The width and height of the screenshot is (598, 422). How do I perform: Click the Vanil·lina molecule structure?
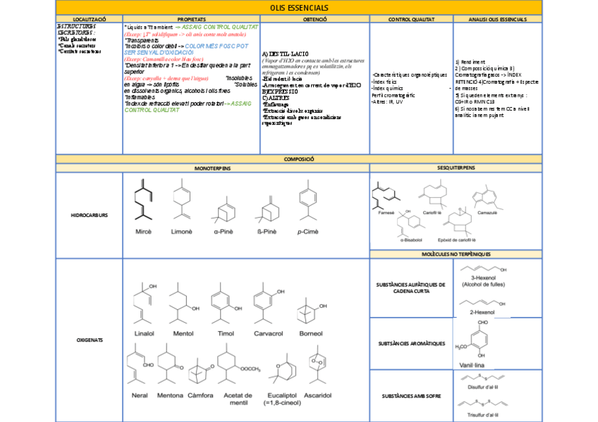click(x=473, y=340)
